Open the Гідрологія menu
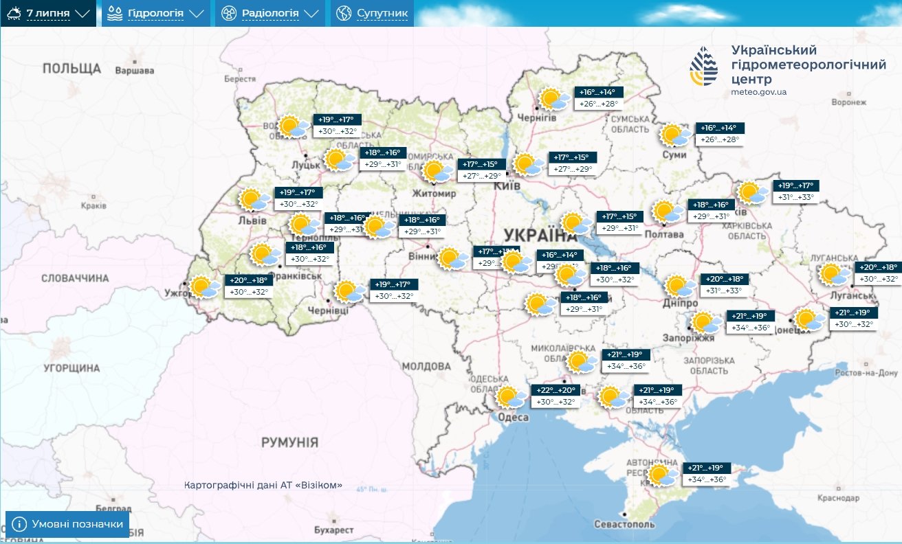This screenshot has width=902, height=544. (156, 13)
